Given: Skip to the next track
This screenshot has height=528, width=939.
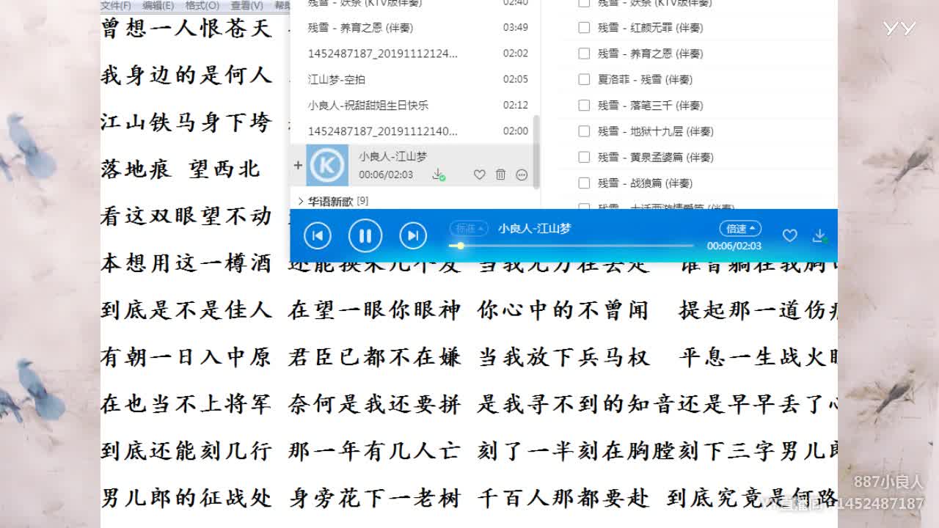Looking at the screenshot, I should click(412, 235).
